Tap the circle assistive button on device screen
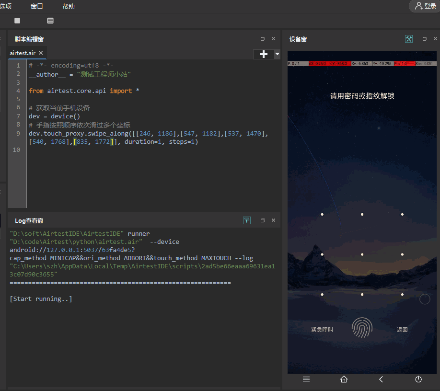This screenshot has height=391, width=440. [425, 299]
